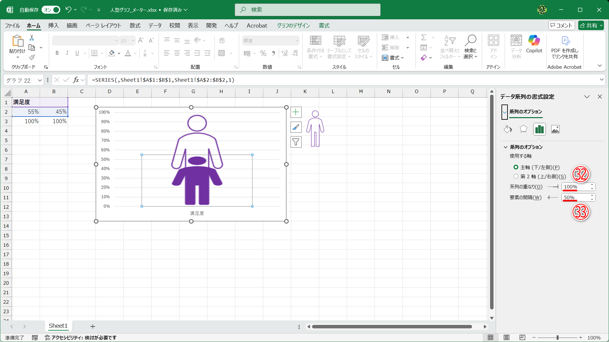Collapse the 系列のオプション section
Viewport: 609px width, 342px height.
tap(506, 147)
